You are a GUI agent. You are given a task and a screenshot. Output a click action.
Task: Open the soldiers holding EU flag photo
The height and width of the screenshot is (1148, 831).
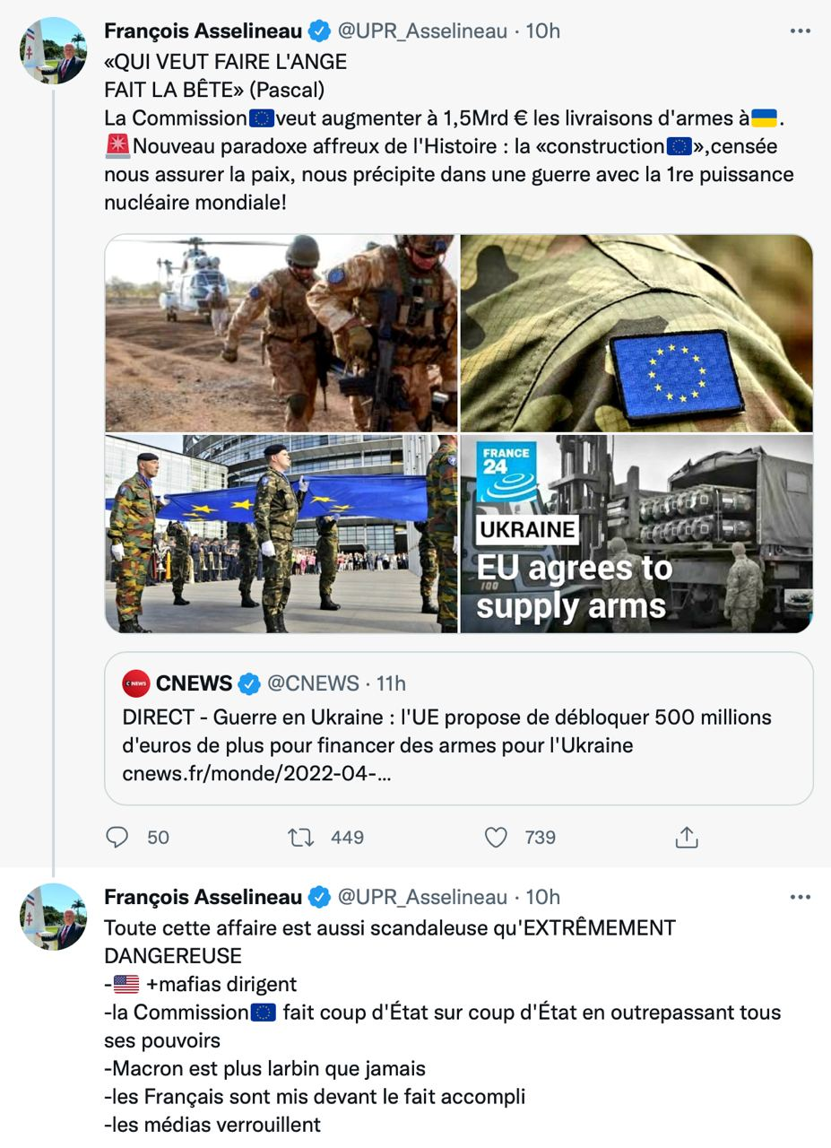281,535
